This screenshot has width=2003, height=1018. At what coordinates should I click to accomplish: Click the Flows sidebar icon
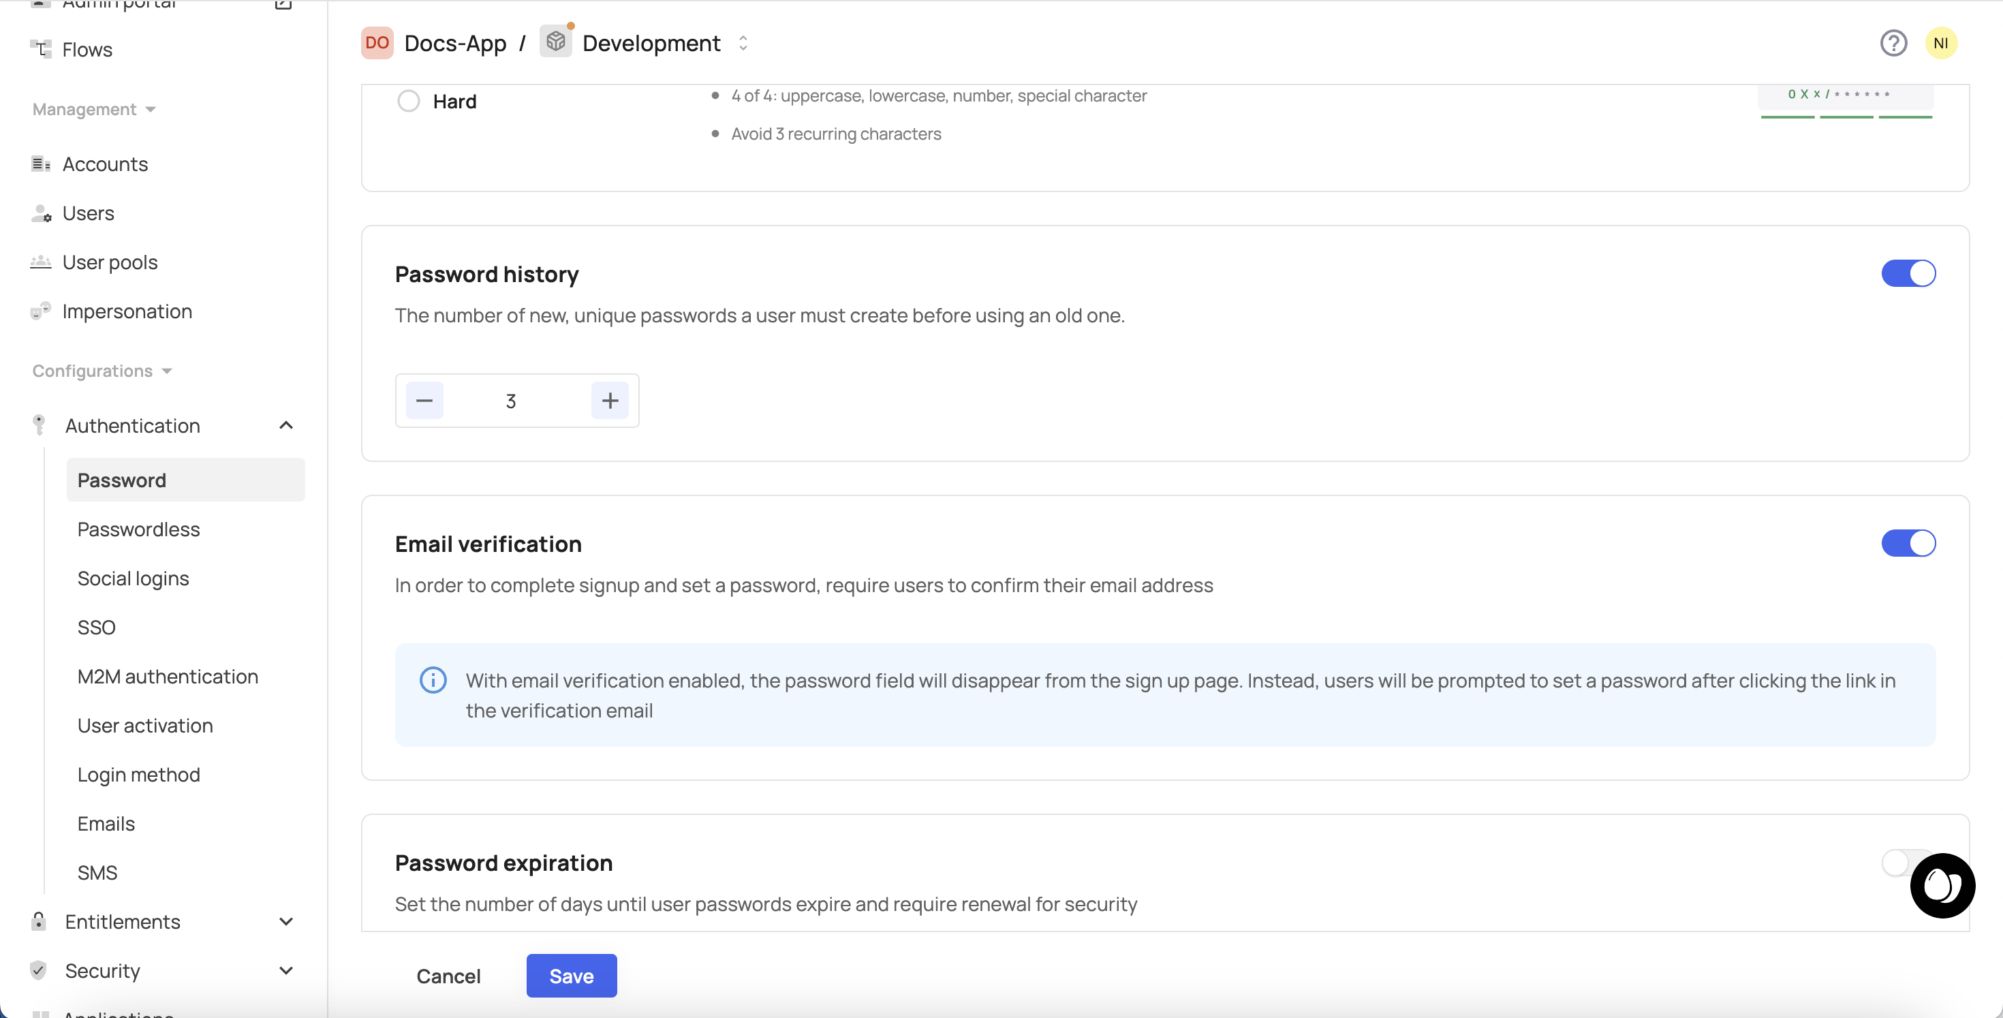coord(41,50)
